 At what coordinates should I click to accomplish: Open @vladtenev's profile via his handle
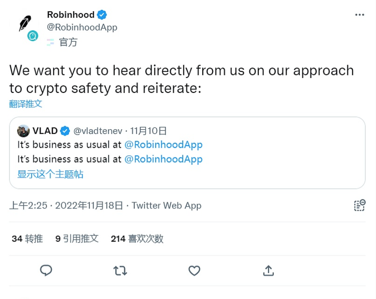click(x=98, y=130)
